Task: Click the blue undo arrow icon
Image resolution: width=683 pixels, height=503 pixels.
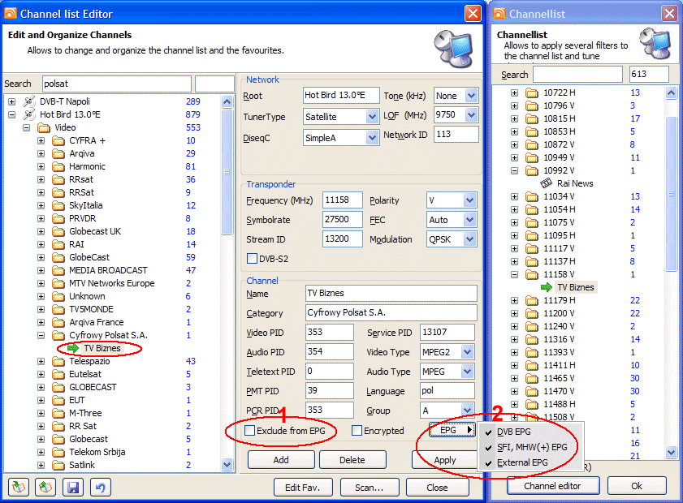Action: pyautogui.click(x=100, y=487)
